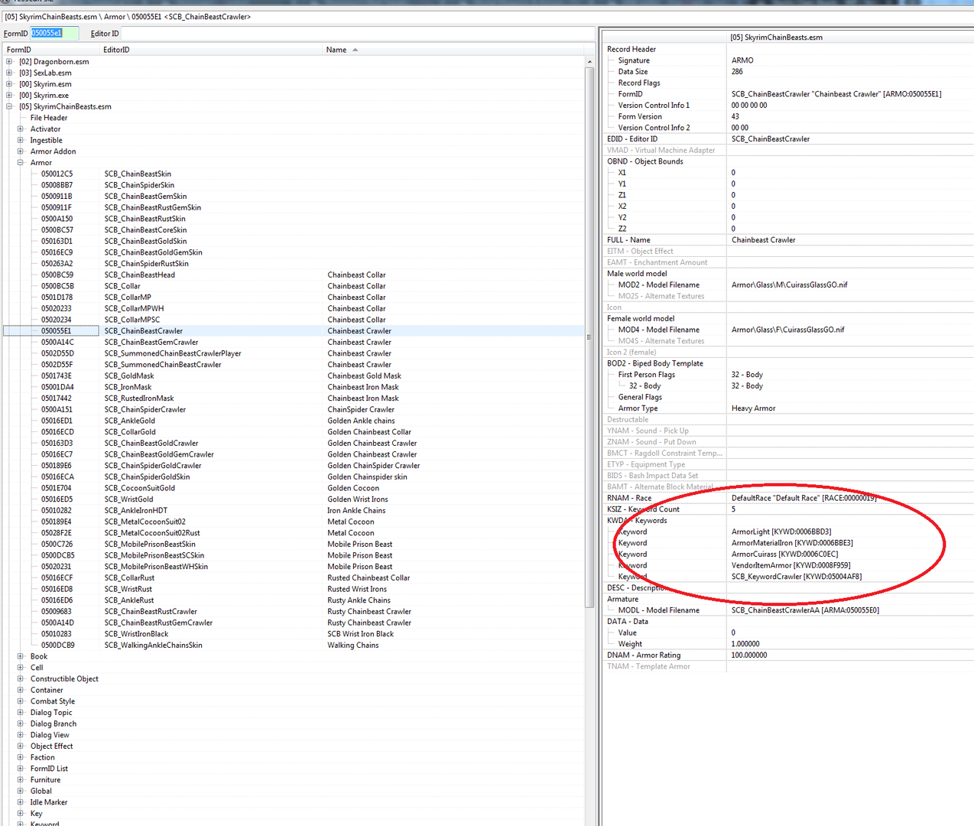Sort by the FormID column header
The height and width of the screenshot is (826, 974).
(51, 50)
